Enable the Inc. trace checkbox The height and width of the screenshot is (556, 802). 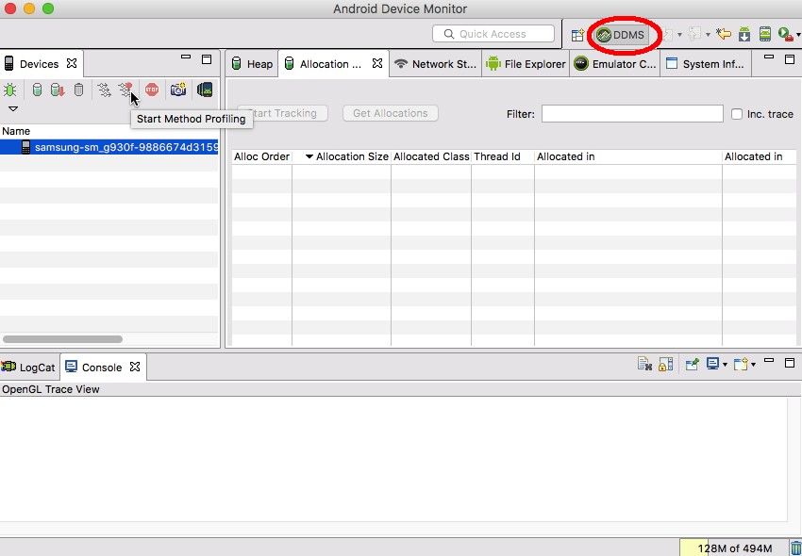click(737, 114)
